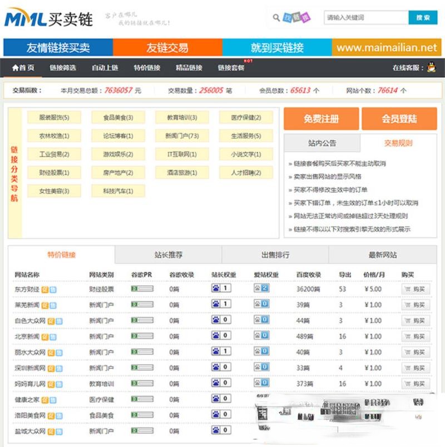Select the 财经股票(1) category toggle
This screenshot has width=445, height=447.
[x=54, y=173]
